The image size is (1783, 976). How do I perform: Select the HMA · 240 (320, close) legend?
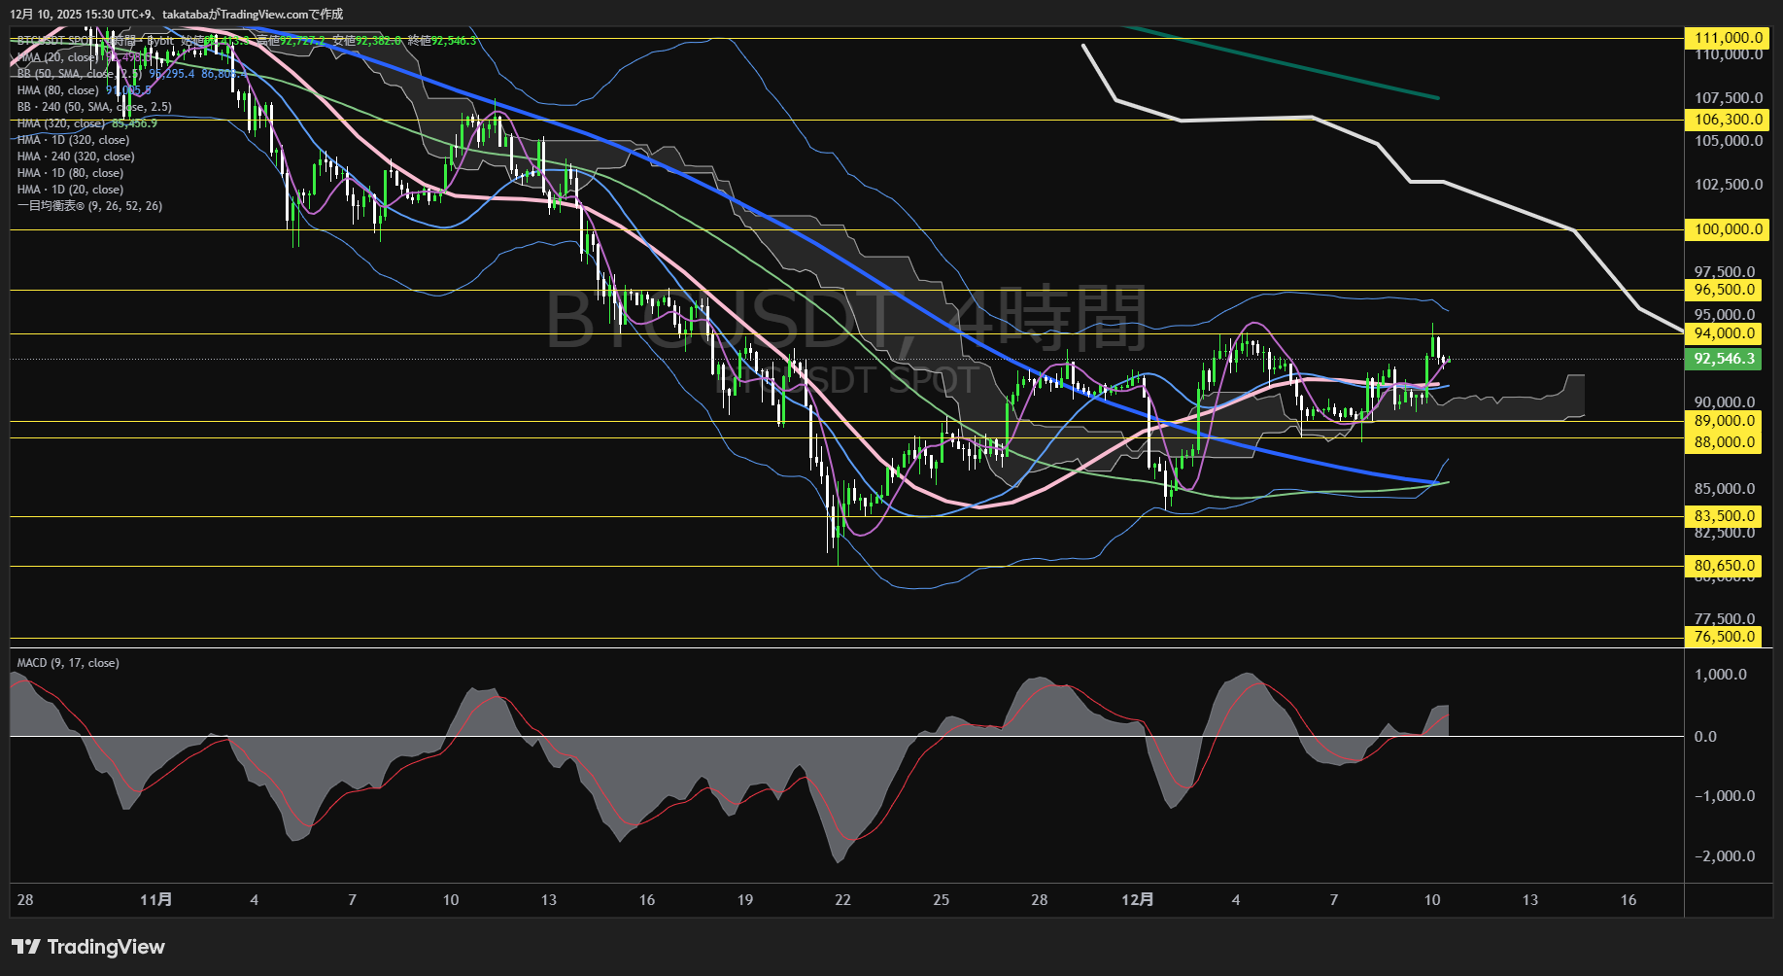(x=76, y=157)
